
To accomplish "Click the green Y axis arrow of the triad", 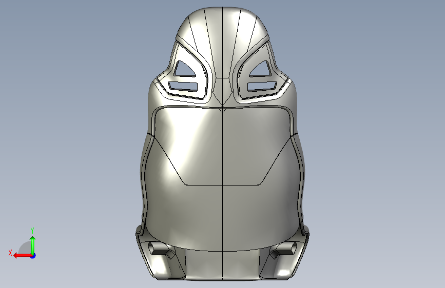I will point(33,246).
